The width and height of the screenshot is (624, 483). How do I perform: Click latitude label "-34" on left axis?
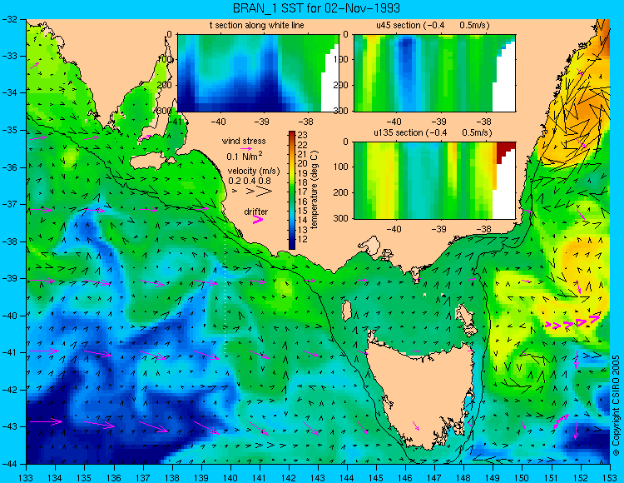pyautogui.click(x=9, y=92)
